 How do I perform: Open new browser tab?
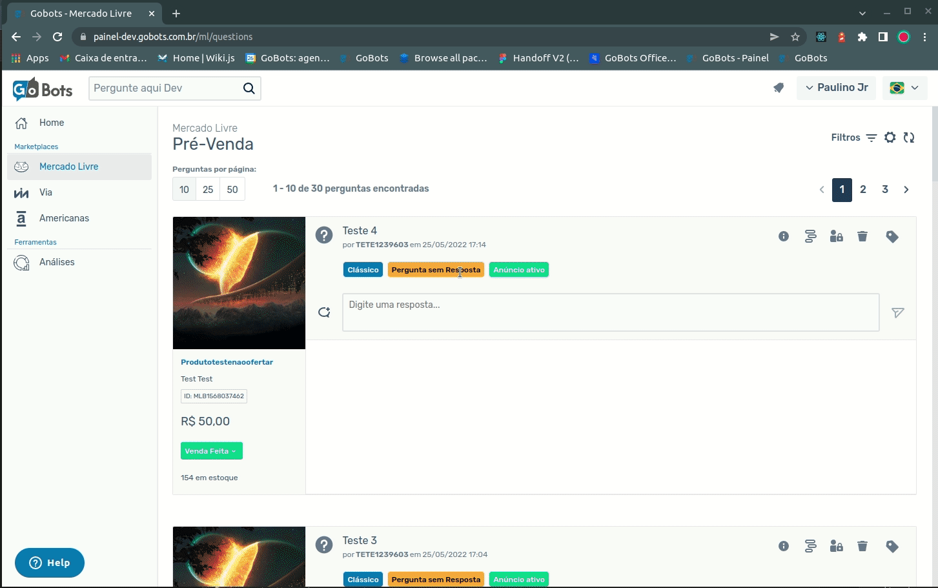point(176,13)
